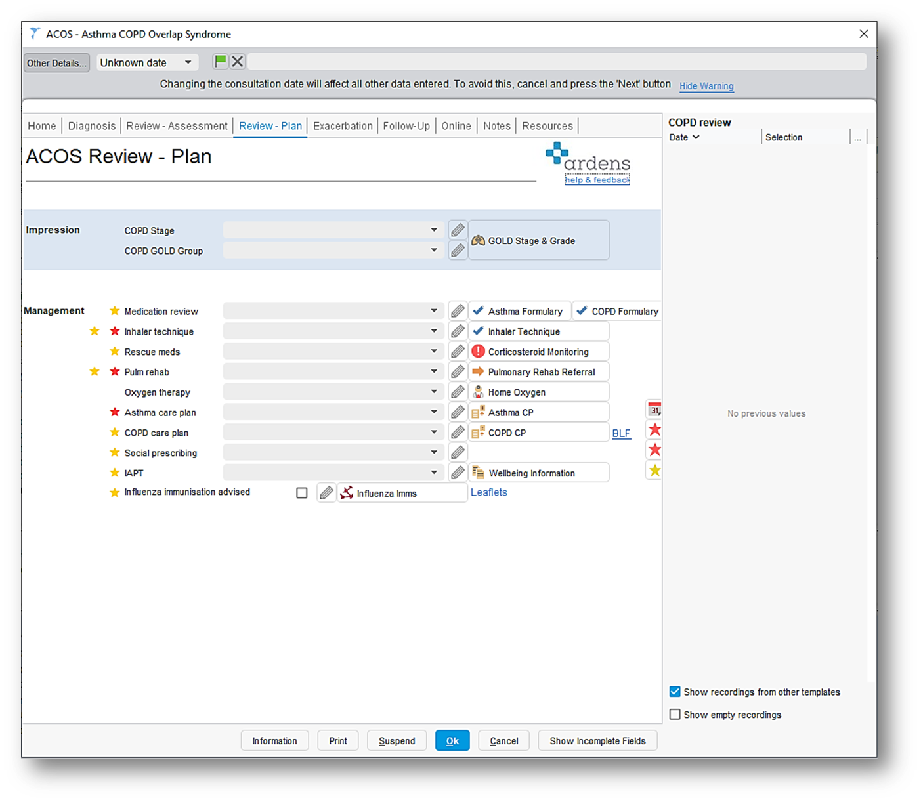Expand the Unknown date dropdown
Screen dimensions: 921x802
pyautogui.click(x=188, y=62)
